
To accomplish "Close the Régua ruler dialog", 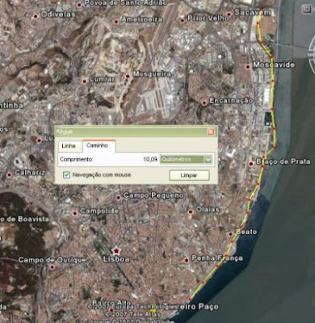I will point(211,132).
